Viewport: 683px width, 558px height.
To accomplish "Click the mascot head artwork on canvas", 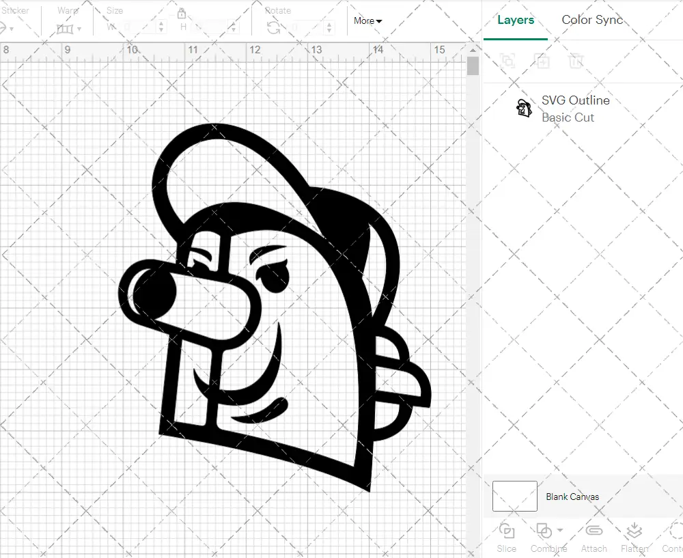I will coord(275,307).
